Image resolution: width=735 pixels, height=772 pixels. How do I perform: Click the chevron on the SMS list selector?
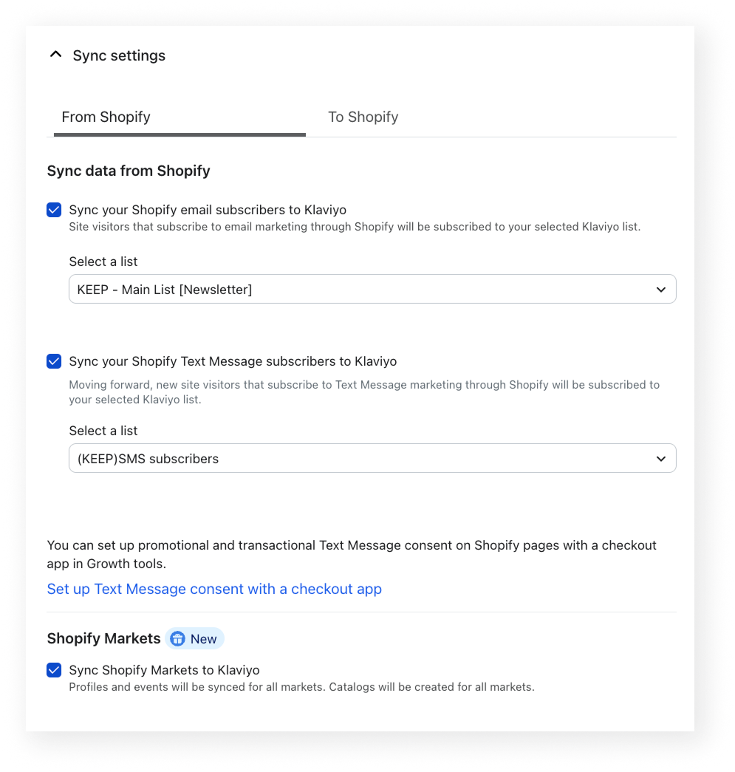click(661, 458)
